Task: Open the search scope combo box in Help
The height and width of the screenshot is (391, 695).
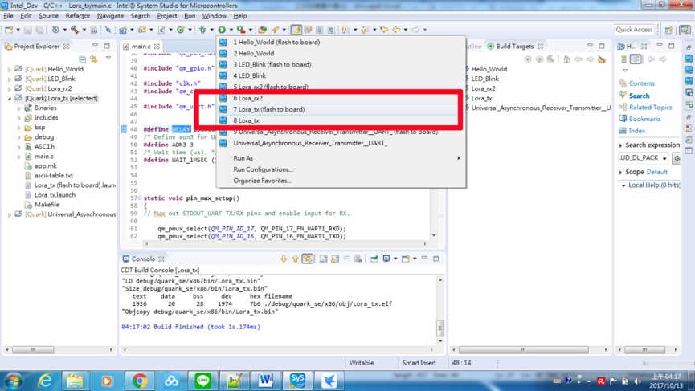Action: 643,157
